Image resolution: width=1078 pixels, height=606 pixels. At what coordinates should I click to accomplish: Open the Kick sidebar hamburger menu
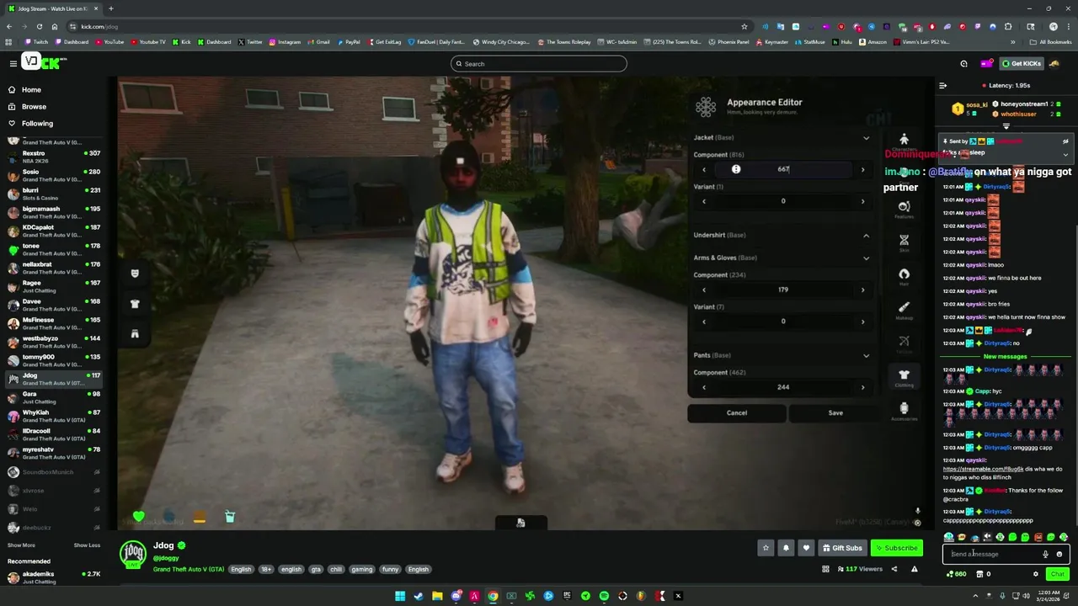[13, 63]
